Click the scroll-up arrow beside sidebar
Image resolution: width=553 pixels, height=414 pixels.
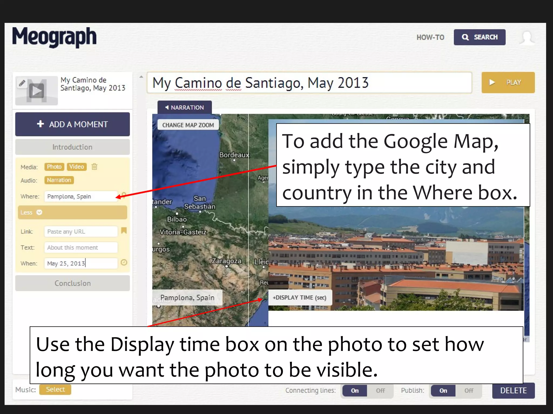[x=141, y=77]
